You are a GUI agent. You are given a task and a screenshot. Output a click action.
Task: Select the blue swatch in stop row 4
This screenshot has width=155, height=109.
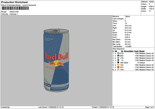coord(118,60)
